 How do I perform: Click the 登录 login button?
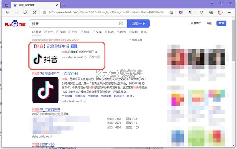[222, 23]
